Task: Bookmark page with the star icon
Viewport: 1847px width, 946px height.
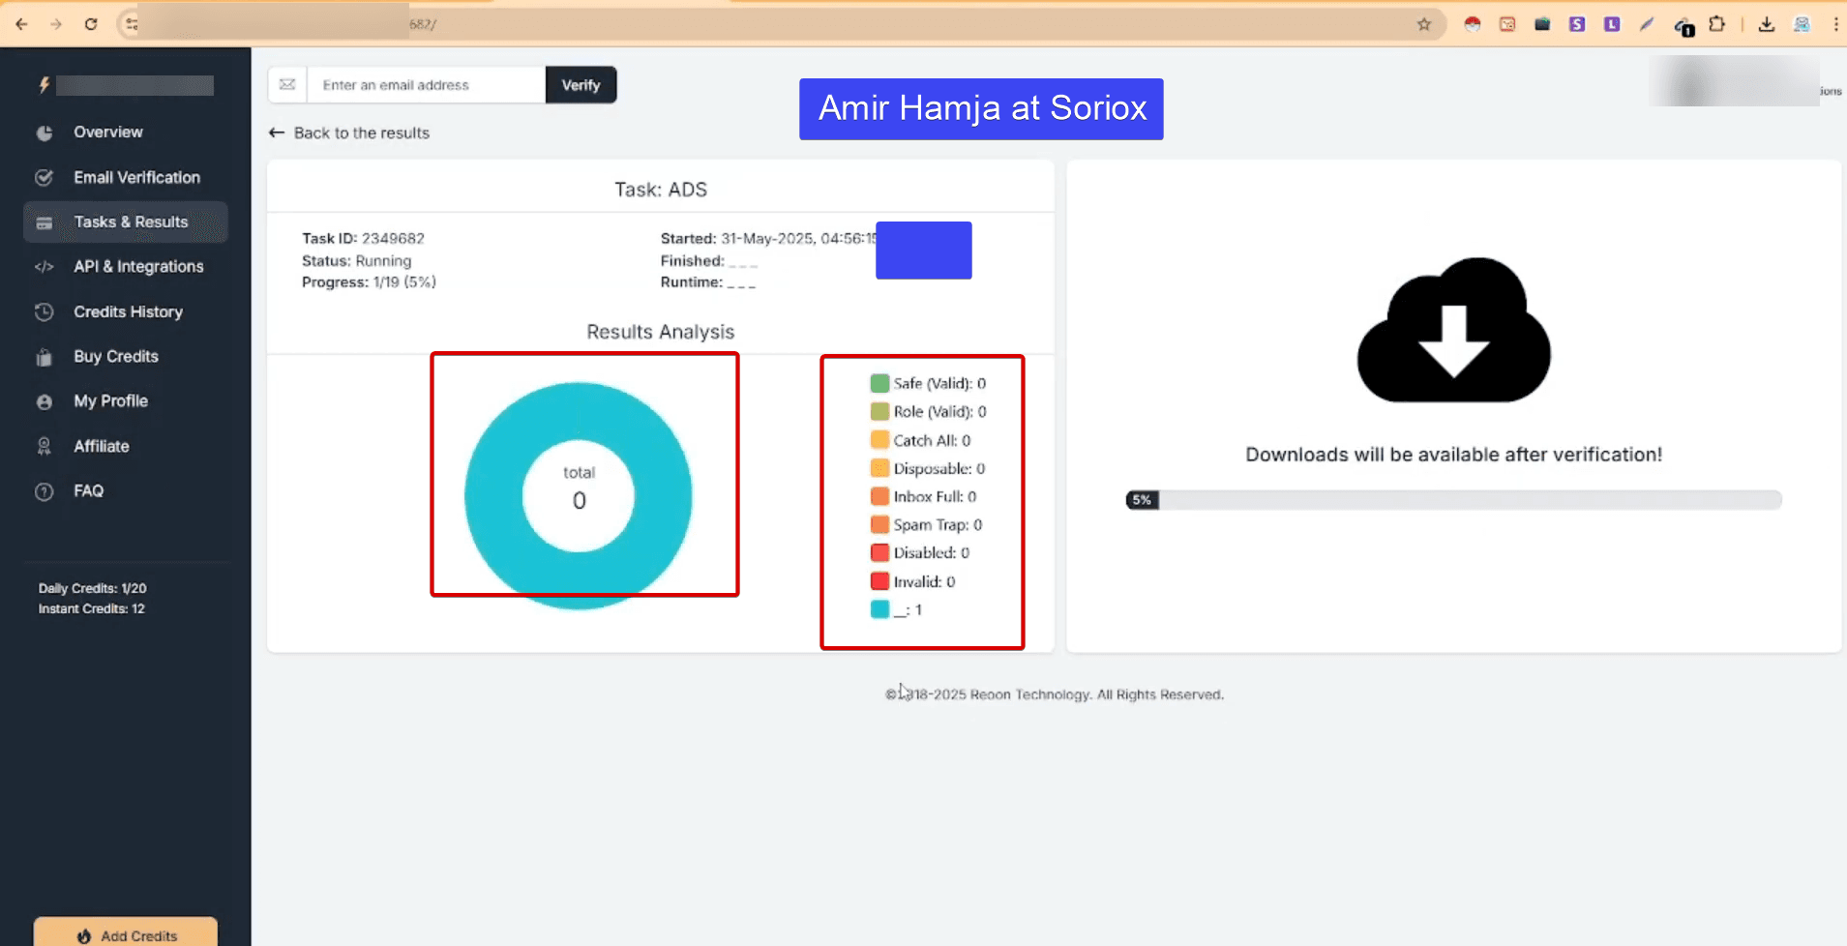Action: click(1424, 24)
